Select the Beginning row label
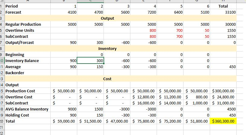This screenshot has width=246, height=135. tap(27, 54)
